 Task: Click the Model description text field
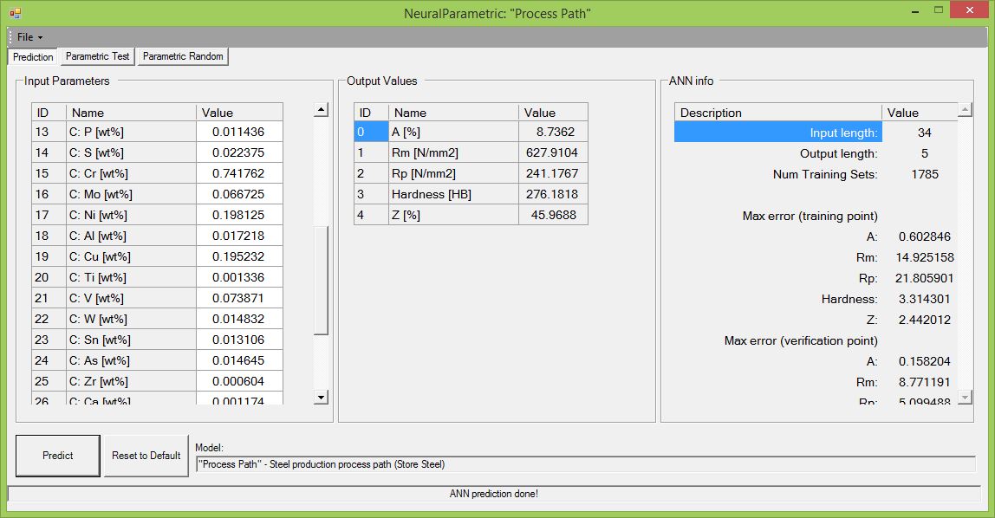coord(585,464)
